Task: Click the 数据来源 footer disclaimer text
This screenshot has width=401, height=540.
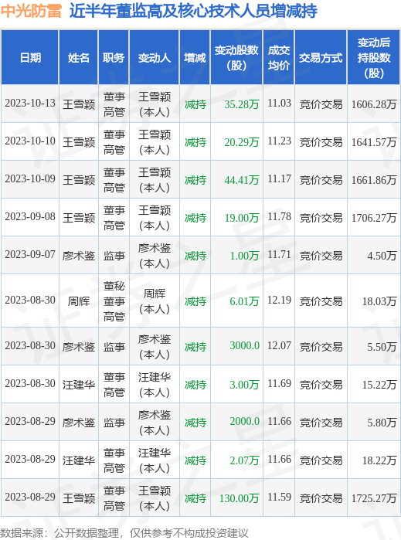Action: [x=124, y=533]
